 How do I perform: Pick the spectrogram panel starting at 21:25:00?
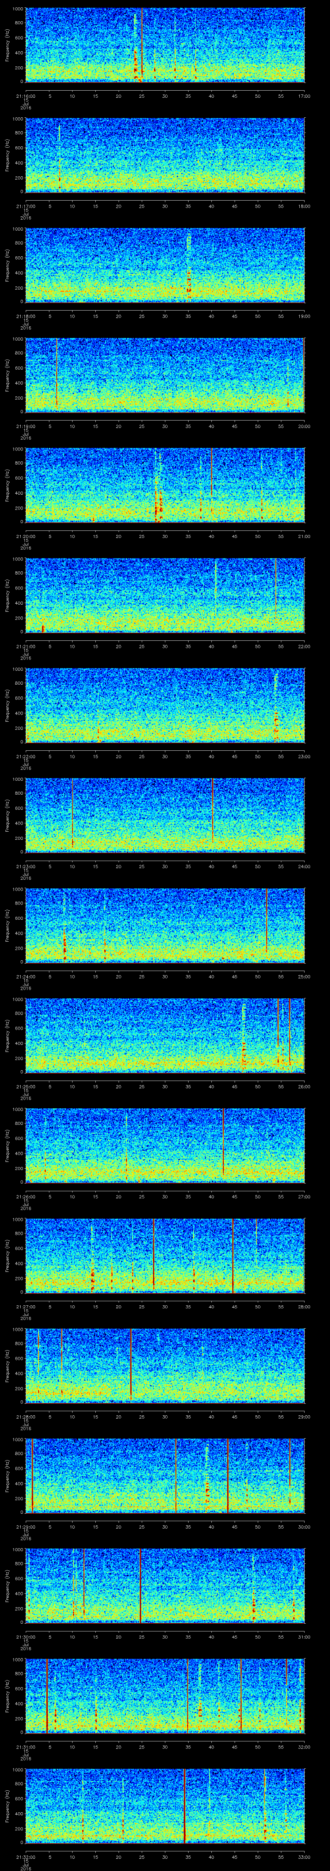pyautogui.click(x=165, y=1035)
